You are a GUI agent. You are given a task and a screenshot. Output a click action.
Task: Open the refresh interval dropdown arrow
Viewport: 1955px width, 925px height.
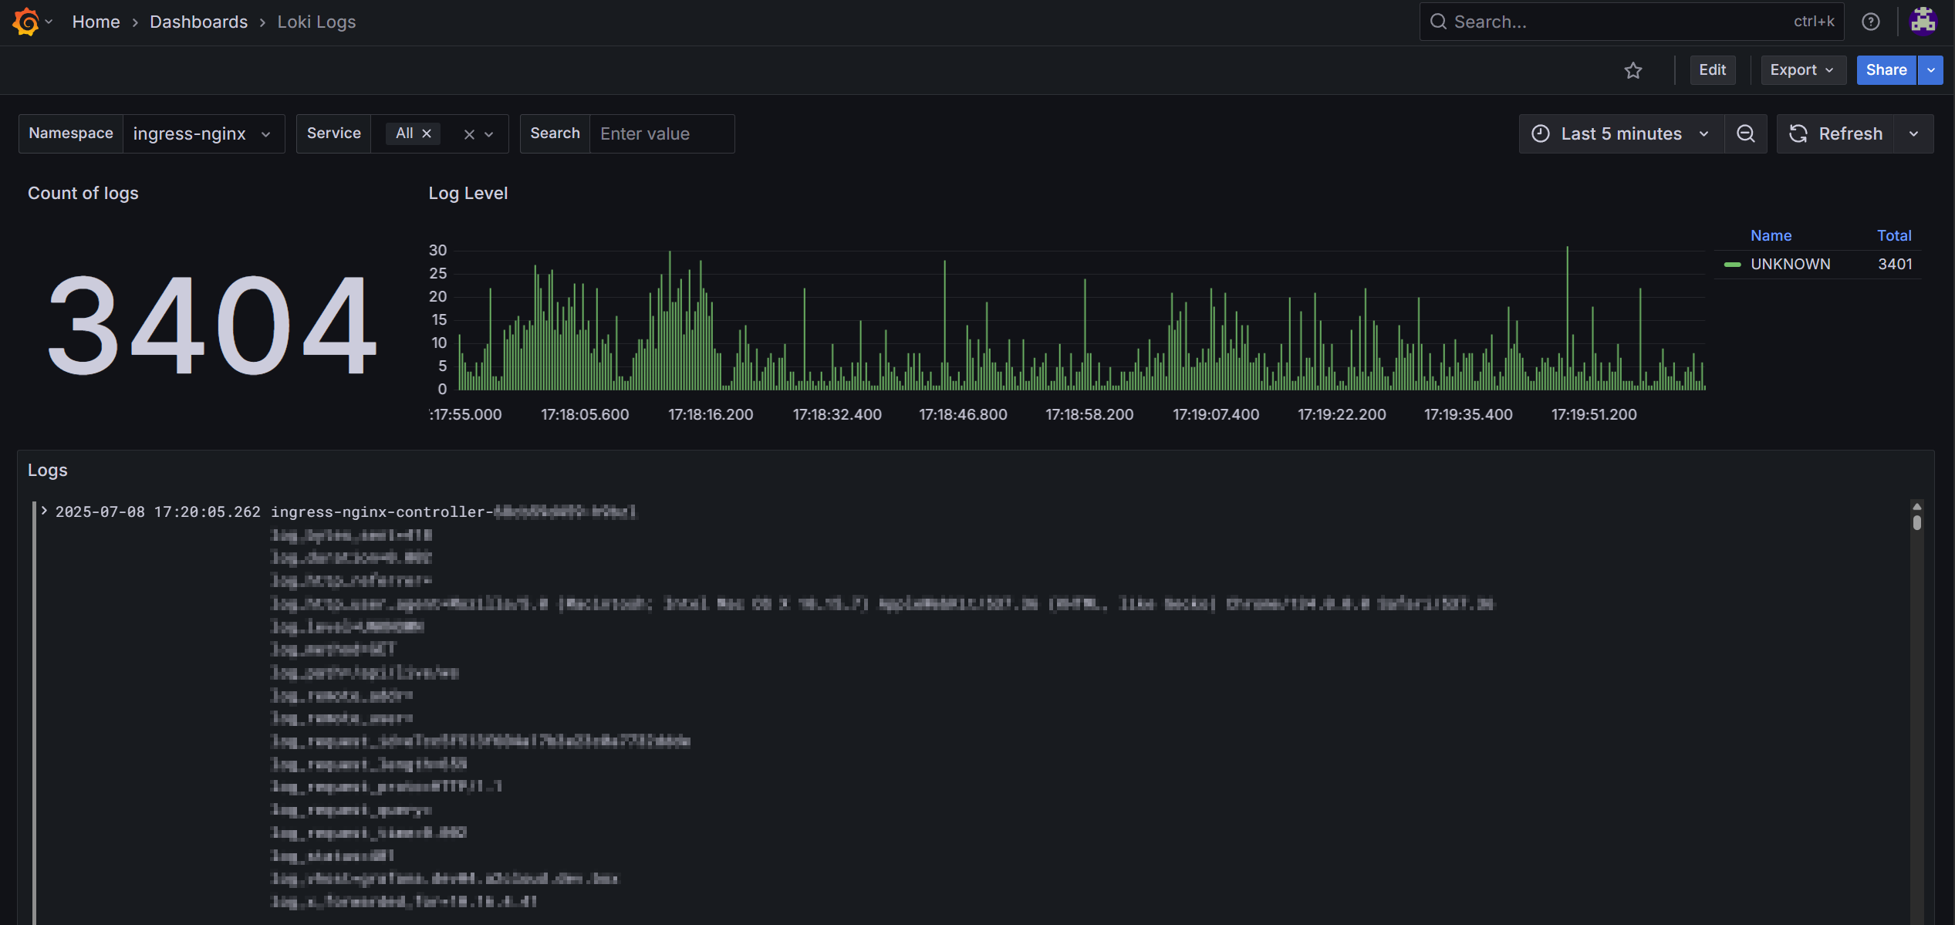(x=1913, y=133)
